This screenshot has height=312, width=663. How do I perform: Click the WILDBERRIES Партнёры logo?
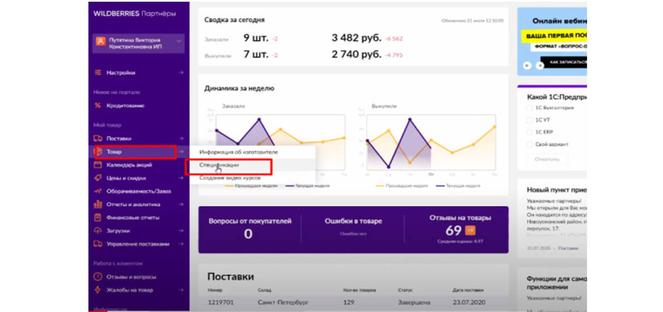pos(135,14)
